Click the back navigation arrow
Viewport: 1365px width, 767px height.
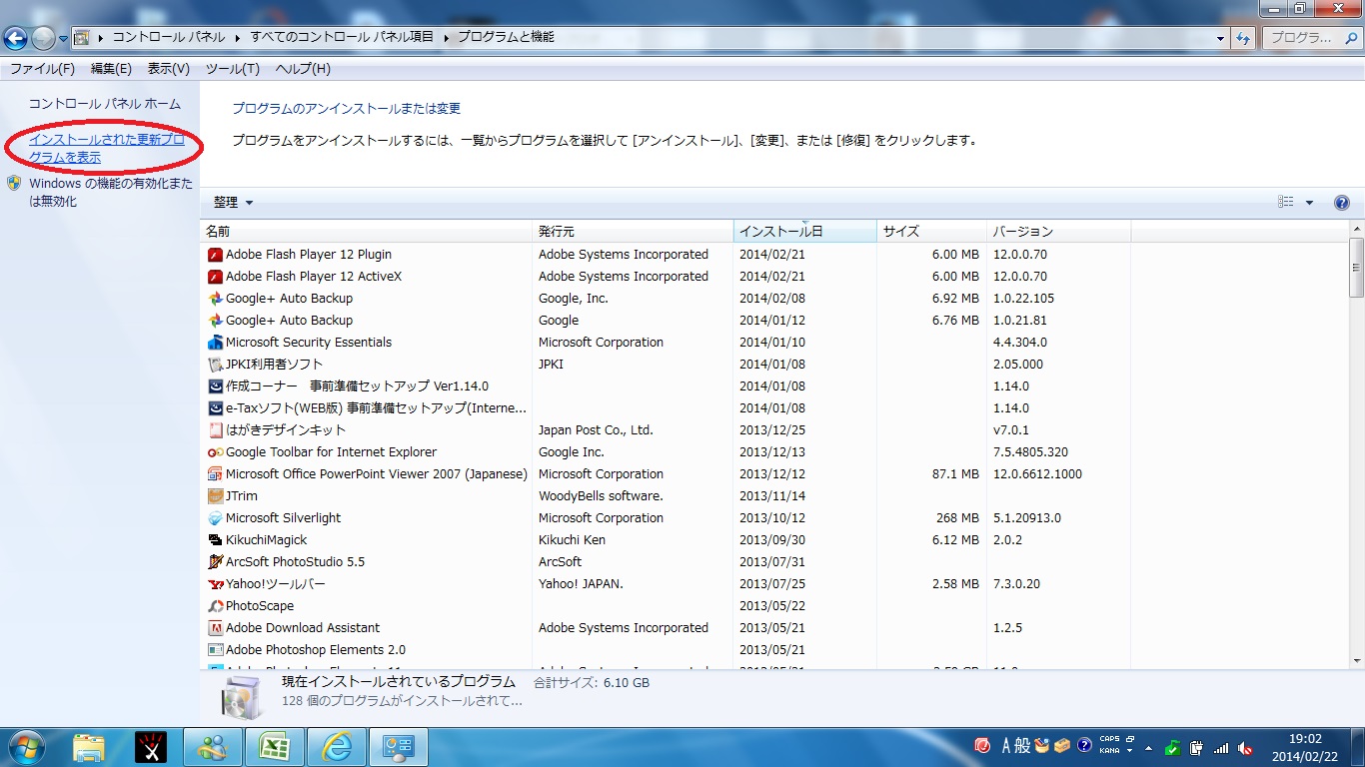[15, 38]
